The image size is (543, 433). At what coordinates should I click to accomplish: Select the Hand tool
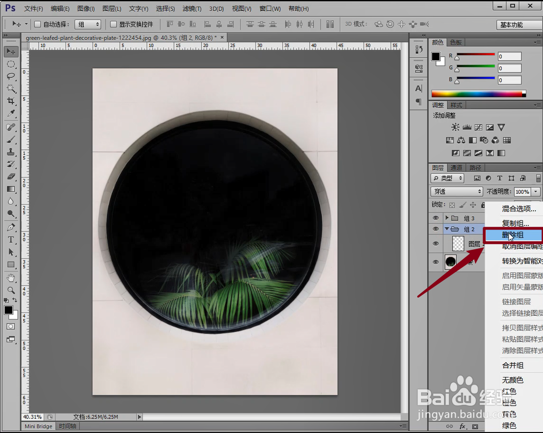pos(11,278)
